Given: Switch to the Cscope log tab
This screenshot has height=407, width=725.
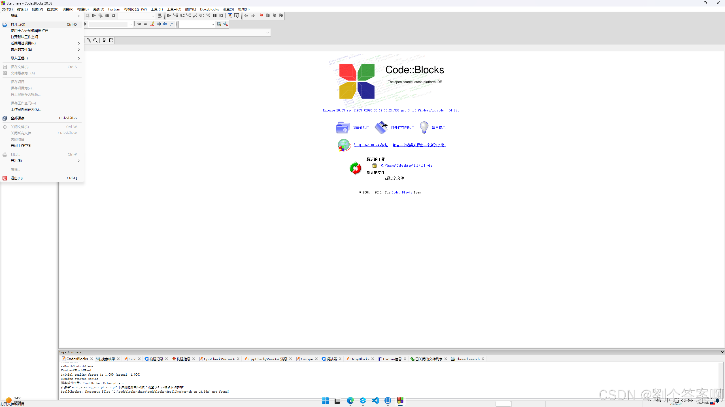Looking at the screenshot, I should point(307,359).
